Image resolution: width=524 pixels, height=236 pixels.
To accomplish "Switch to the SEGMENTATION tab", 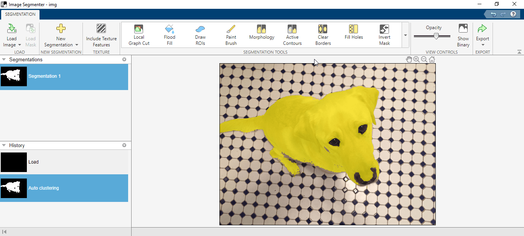I will [20, 15].
